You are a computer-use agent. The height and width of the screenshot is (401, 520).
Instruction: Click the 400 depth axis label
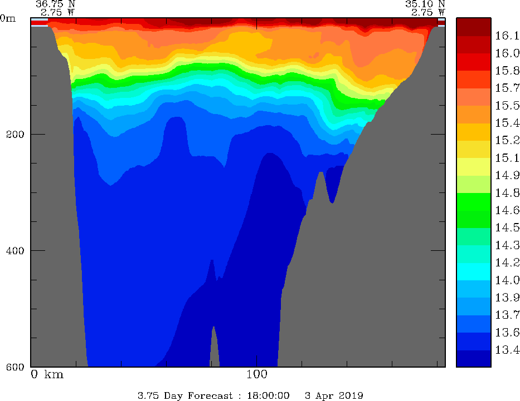[x=15, y=250]
